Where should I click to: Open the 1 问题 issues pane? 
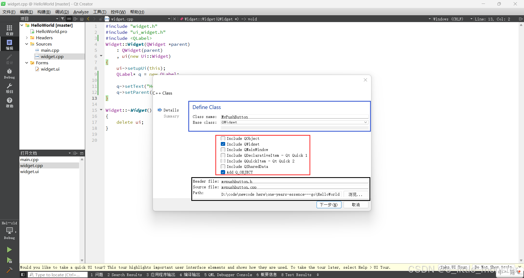click(97, 275)
